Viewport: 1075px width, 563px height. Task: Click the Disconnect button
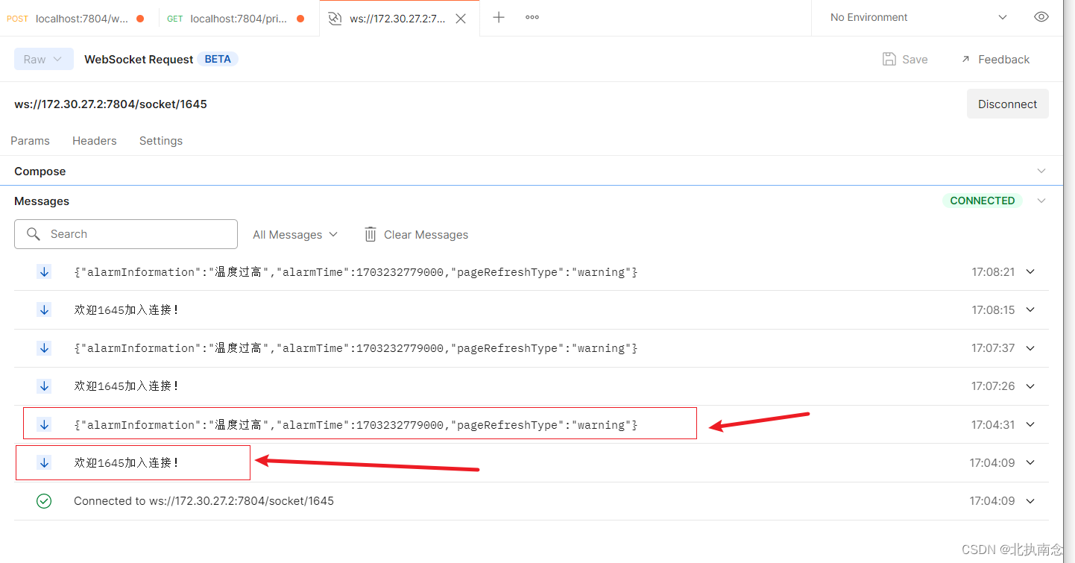(1008, 104)
